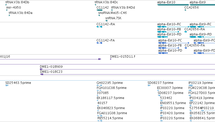Open the FGH101C08.5prime EST label
The height and width of the screenshot is (122, 215).
click(x=112, y=88)
